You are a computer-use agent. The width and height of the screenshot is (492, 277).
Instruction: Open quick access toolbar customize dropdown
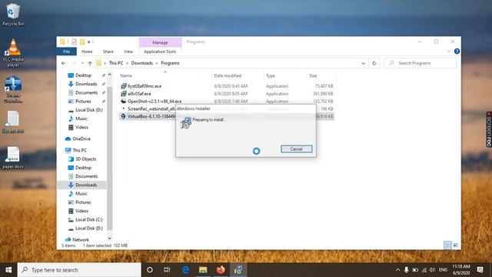(x=89, y=42)
